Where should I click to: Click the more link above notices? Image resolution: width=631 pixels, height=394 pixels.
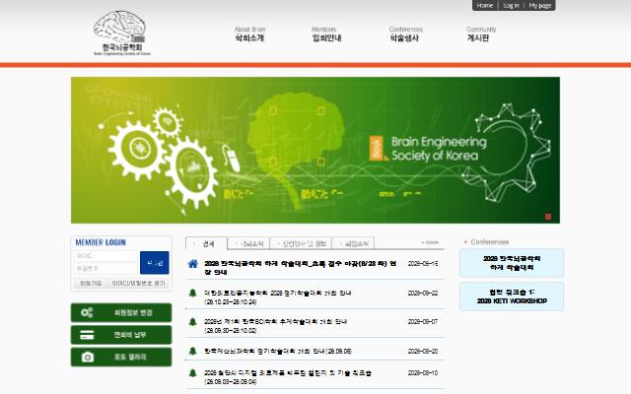click(x=430, y=242)
